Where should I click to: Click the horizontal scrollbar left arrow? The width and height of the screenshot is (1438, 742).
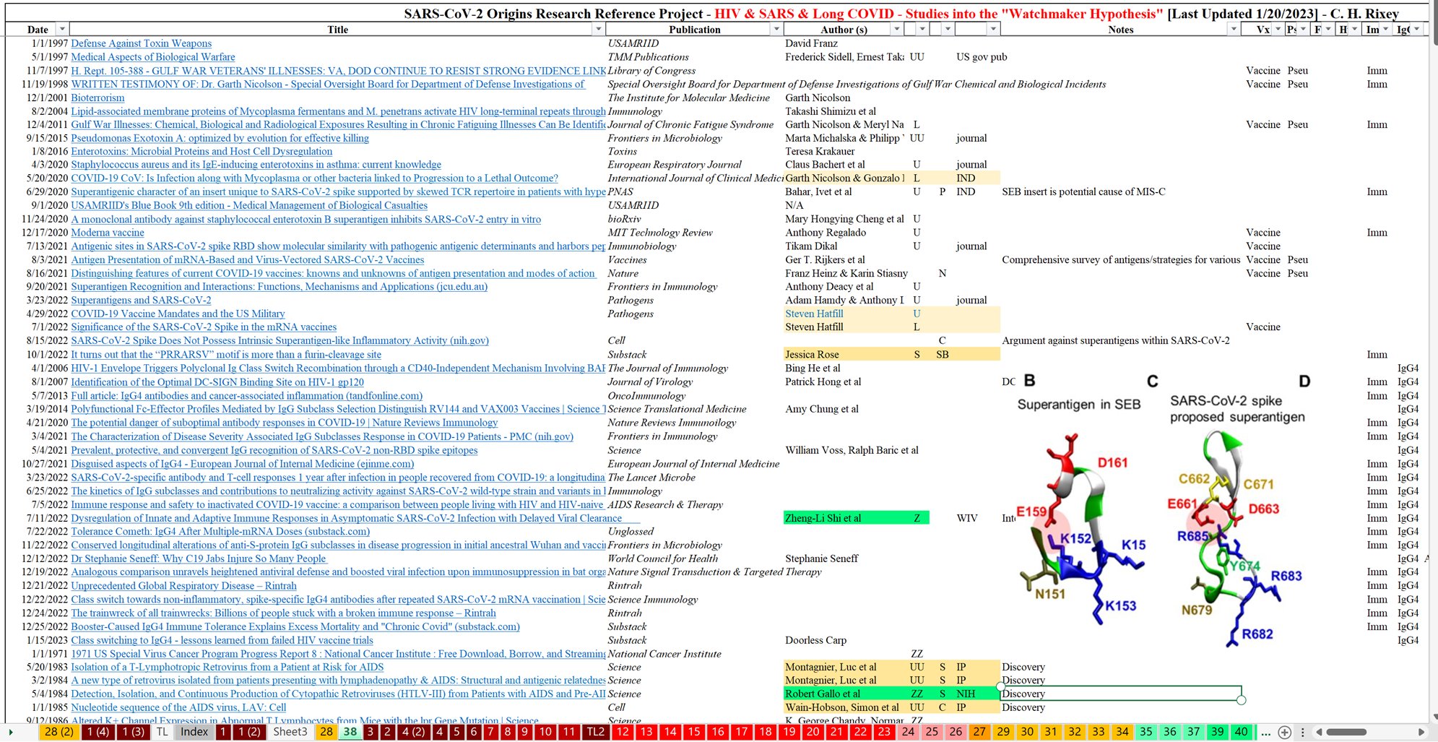pos(1319,732)
